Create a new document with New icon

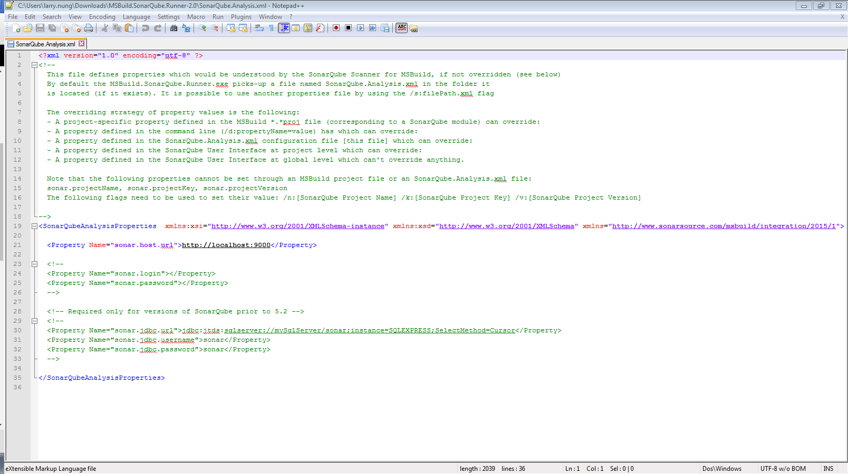[16, 28]
